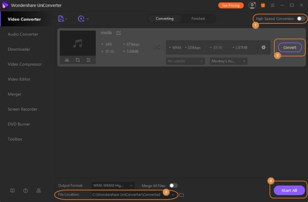Click the 2.67MB output size text

(241, 47)
